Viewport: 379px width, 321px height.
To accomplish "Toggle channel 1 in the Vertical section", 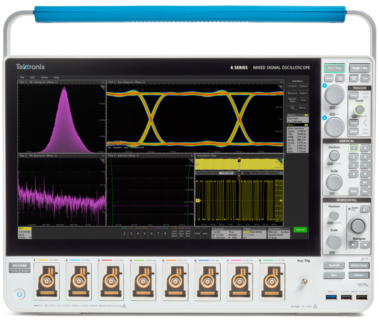I will point(354,148).
